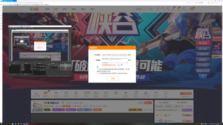Click the 钻石粉丝 tab in side panel
223x125 pixels.
pyautogui.click(x=189, y=106)
